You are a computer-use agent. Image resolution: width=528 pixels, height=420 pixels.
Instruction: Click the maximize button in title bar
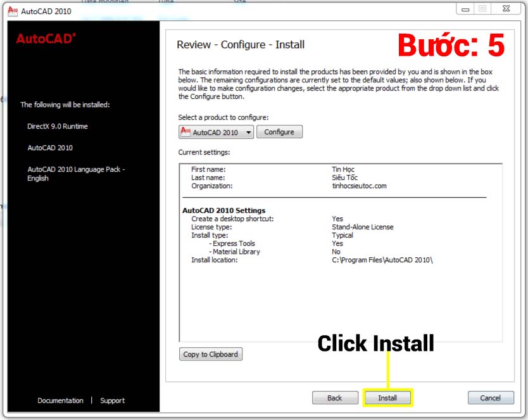point(482,9)
